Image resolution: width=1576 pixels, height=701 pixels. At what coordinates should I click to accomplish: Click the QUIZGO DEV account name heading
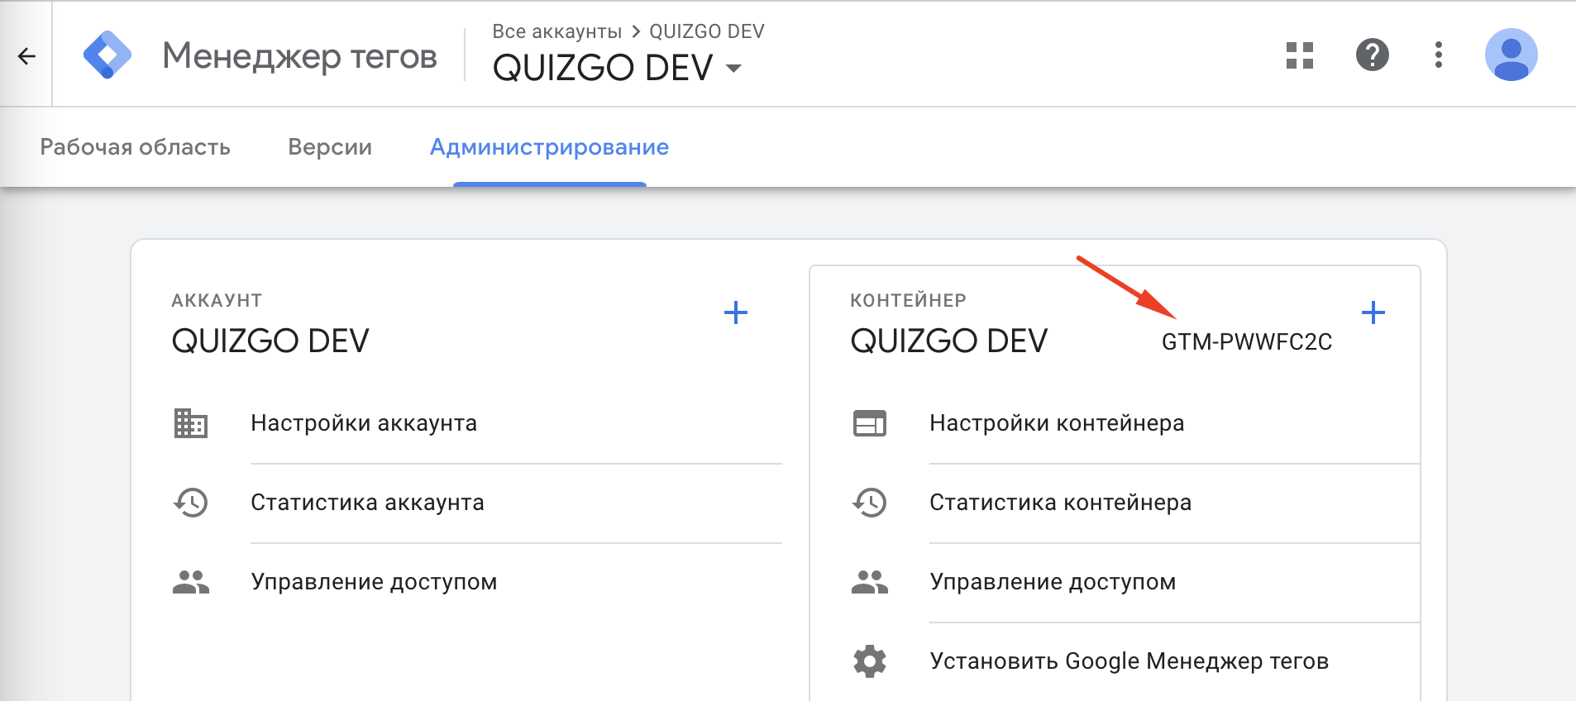[x=270, y=341]
